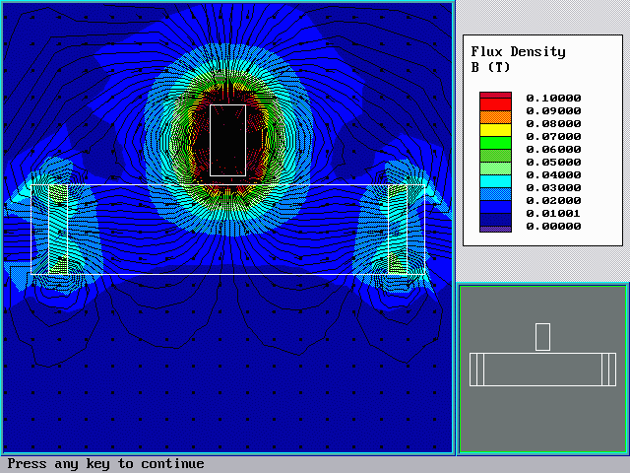Click the cyan 0.03000 legend color band
The image size is (630, 473).
pyautogui.click(x=495, y=181)
